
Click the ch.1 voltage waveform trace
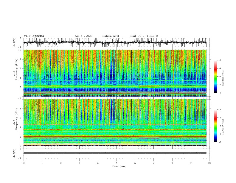pyautogui.click(x=115, y=42)
